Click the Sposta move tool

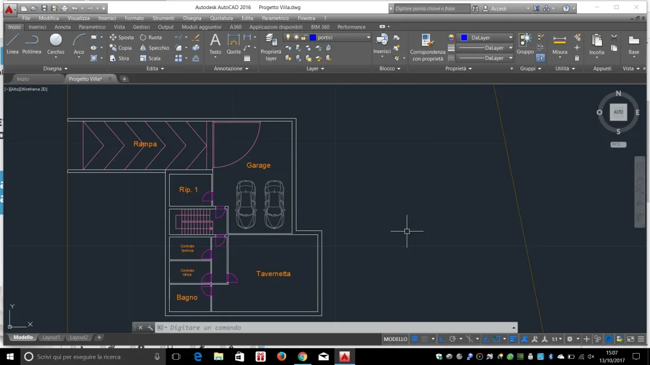tap(121, 38)
